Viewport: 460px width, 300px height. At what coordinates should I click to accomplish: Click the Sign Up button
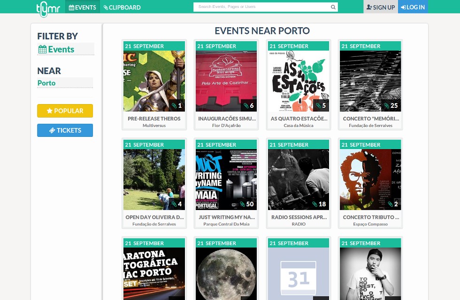pos(381,7)
